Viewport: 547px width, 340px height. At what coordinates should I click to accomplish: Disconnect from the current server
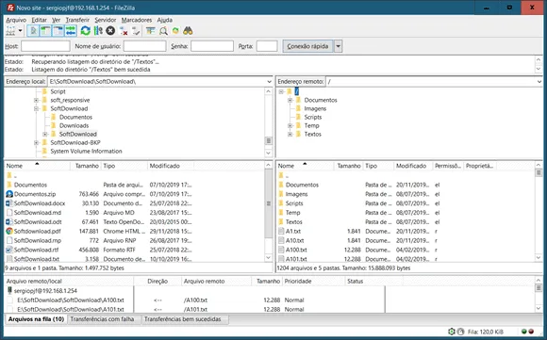[x=124, y=31]
